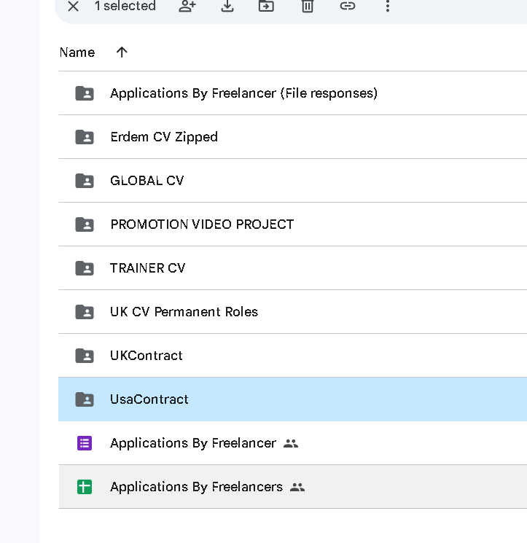
Task: Select the GLOBAL CV folder name
Action: 147,181
